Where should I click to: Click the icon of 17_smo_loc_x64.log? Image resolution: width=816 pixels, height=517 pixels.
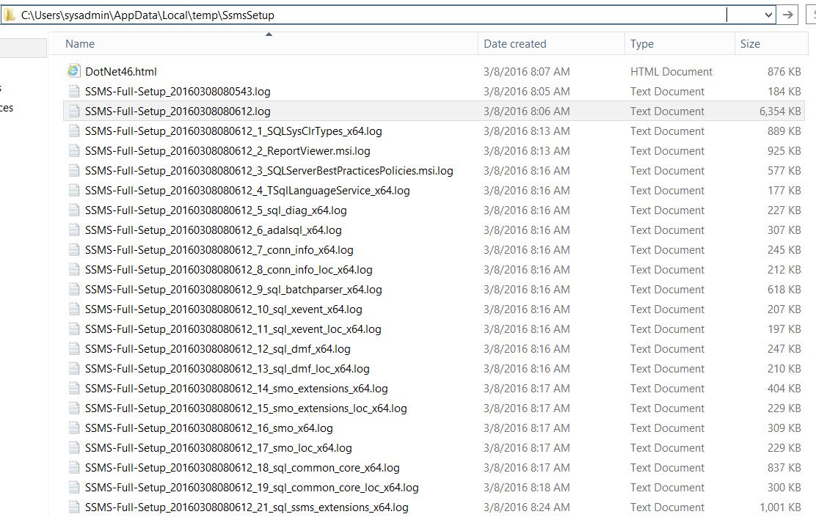pyautogui.click(x=74, y=447)
